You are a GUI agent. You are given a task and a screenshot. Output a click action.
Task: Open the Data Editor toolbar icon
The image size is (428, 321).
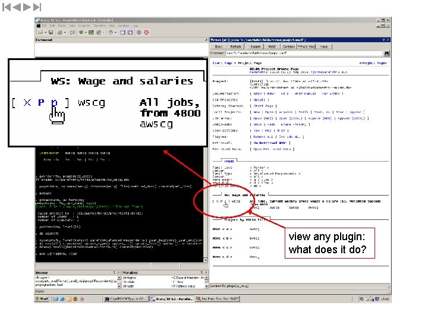click(122, 33)
